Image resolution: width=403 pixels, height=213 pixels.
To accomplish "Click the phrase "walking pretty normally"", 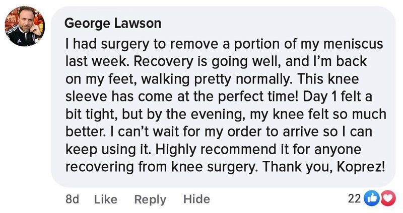I will [x=217, y=79].
